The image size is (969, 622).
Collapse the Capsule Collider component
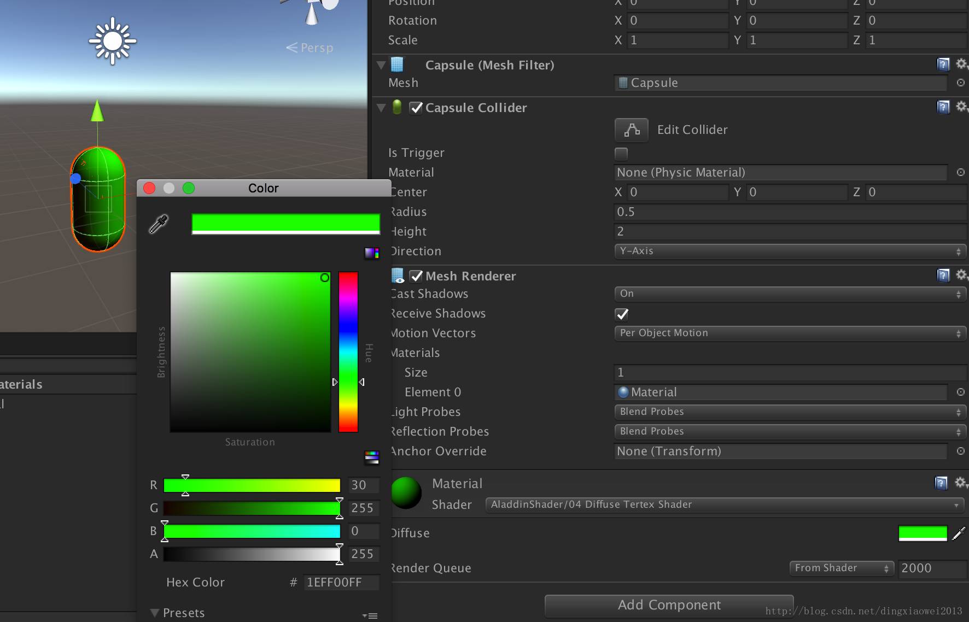coord(381,108)
